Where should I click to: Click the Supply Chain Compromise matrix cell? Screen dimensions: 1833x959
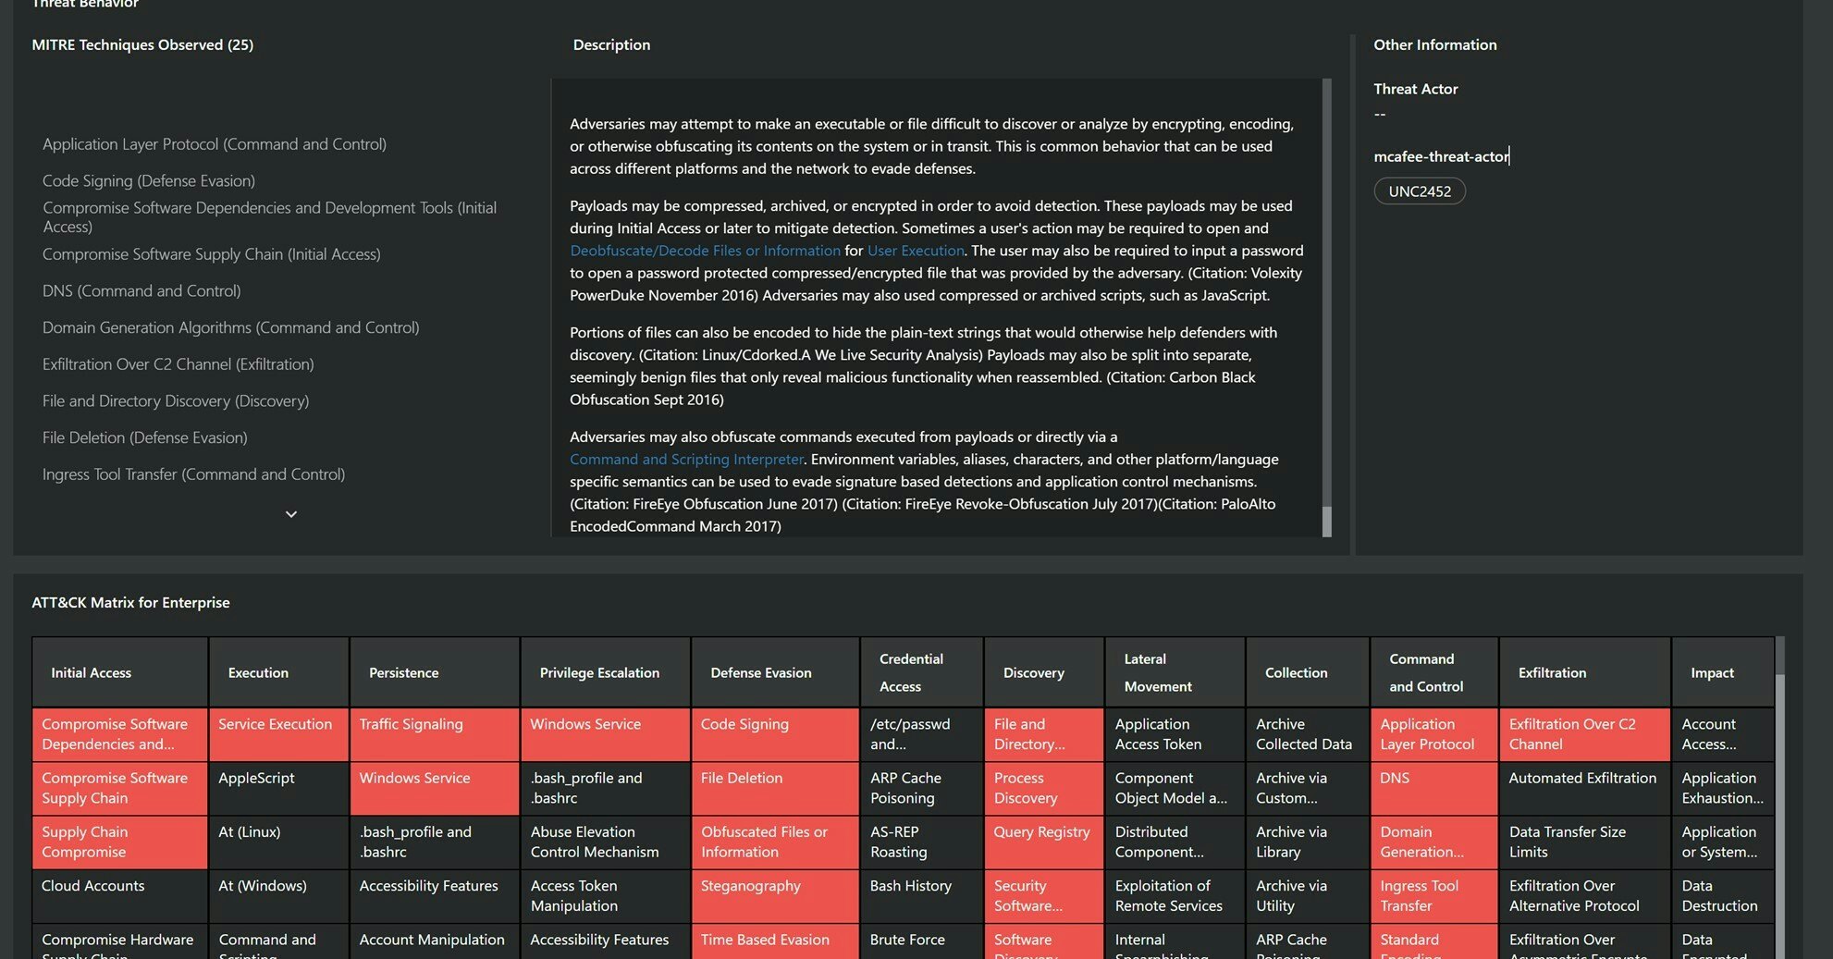pyautogui.click(x=120, y=842)
